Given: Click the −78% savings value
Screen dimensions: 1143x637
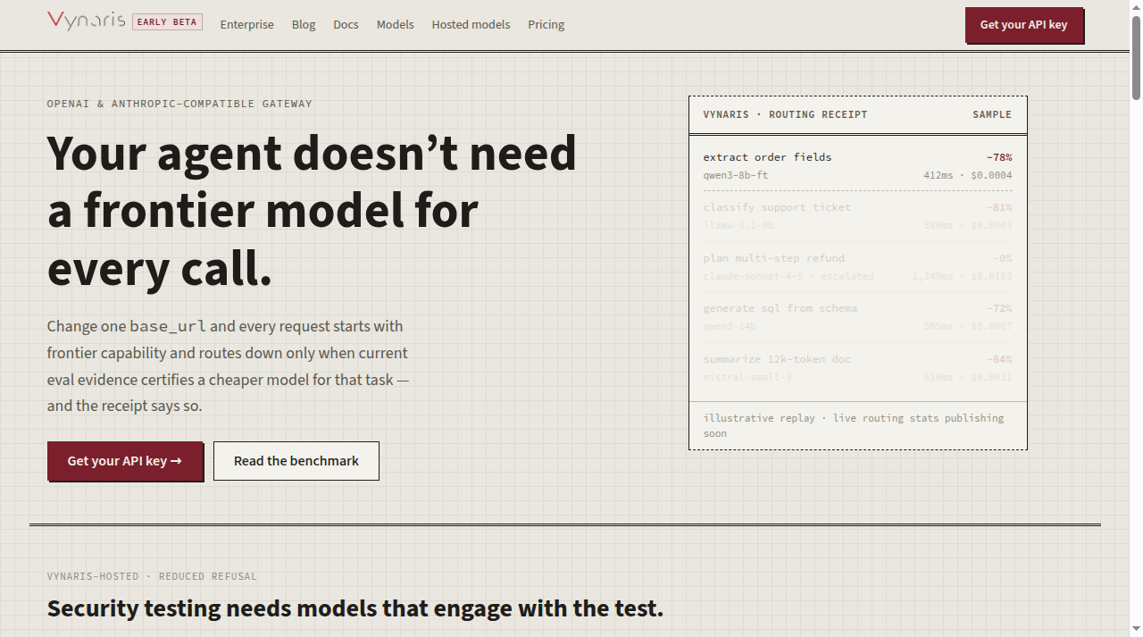Looking at the screenshot, I should click(x=999, y=157).
